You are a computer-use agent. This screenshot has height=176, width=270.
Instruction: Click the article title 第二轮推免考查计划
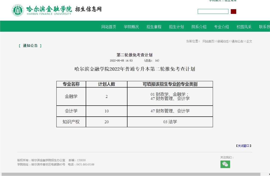coord(134,55)
